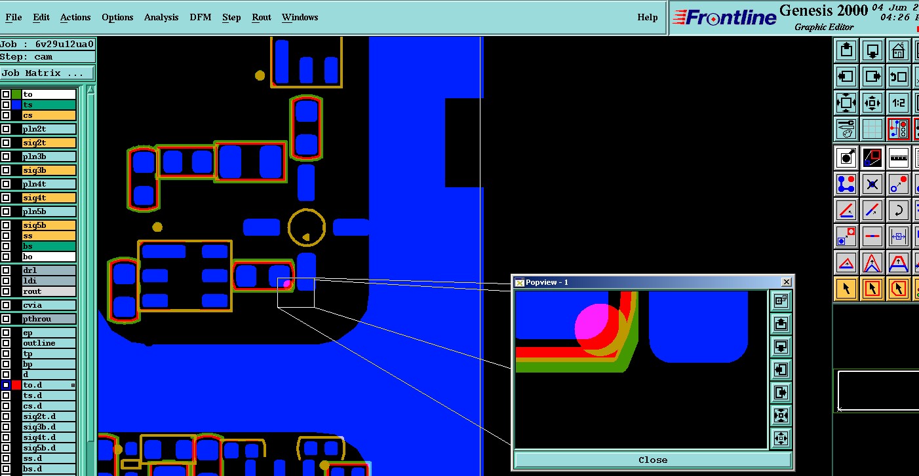Click pan right icon in Popview
Image resolution: width=919 pixels, height=476 pixels.
tap(780, 393)
